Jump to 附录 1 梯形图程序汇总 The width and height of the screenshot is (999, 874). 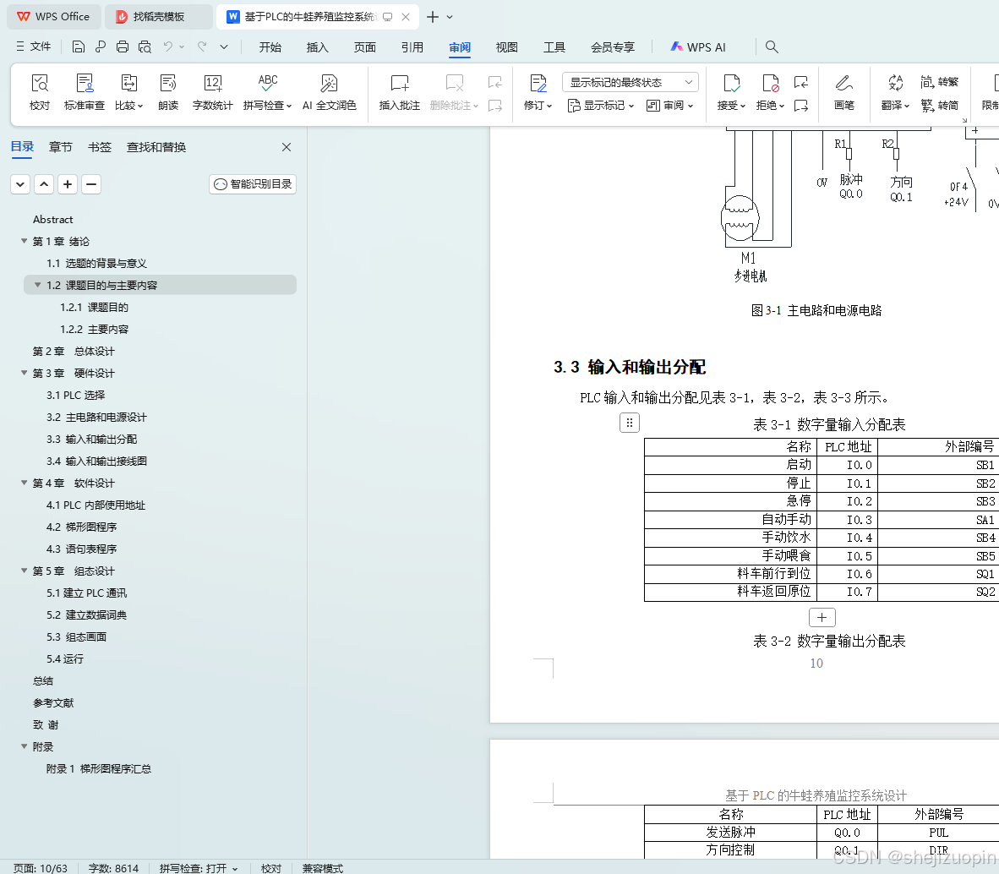[99, 769]
